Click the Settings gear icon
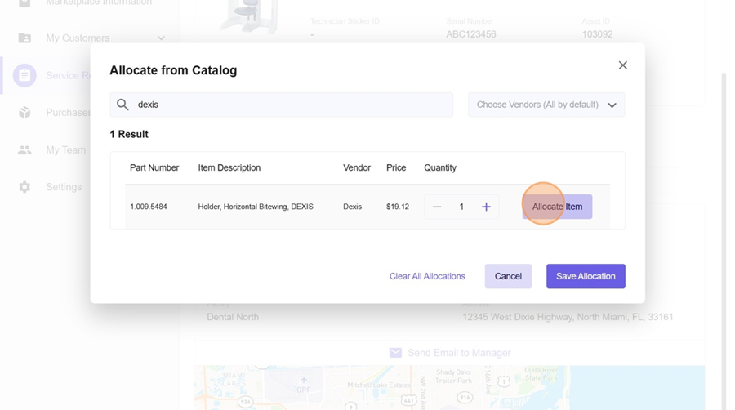 pos(24,187)
